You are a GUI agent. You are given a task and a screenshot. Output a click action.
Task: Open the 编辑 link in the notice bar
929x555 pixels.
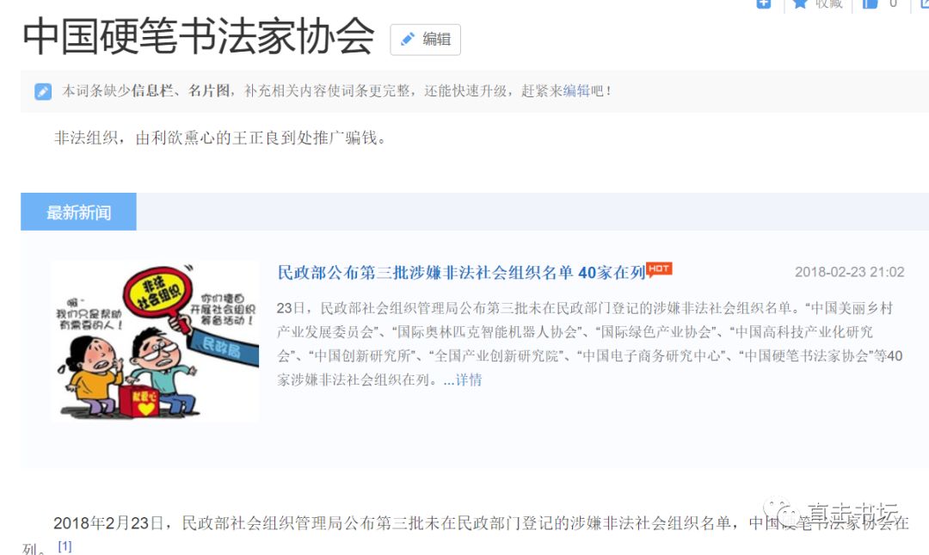[576, 90]
